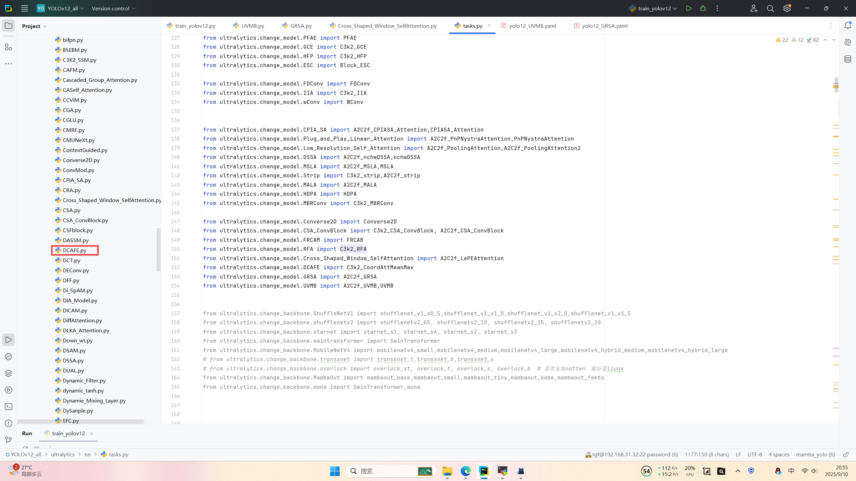Toggle the read-only lock status icon
The width and height of the screenshot is (856, 481).
click(846, 455)
